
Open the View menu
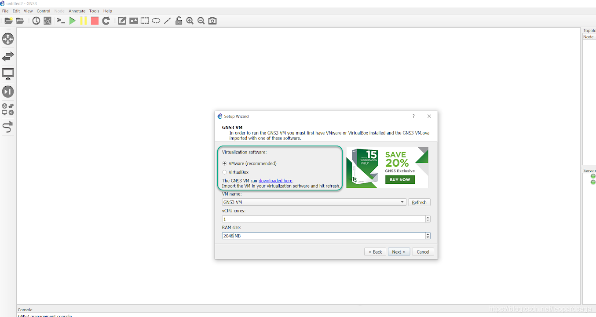(x=28, y=11)
